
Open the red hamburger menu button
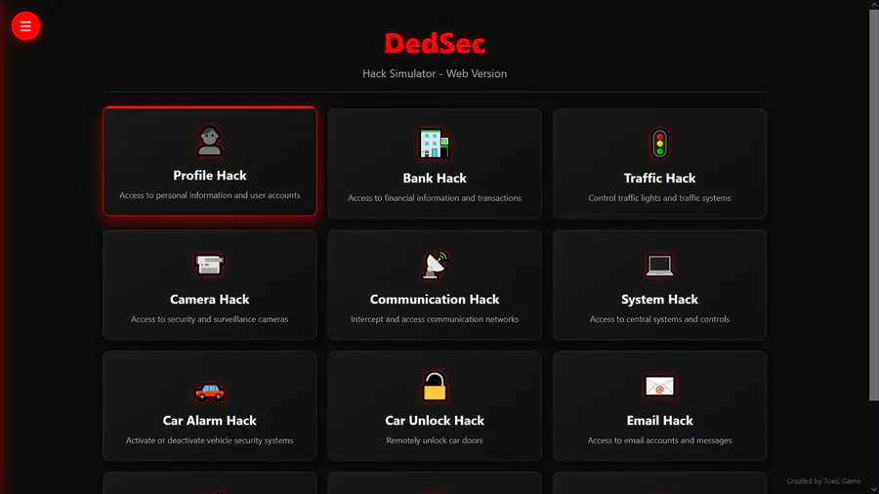pos(25,25)
